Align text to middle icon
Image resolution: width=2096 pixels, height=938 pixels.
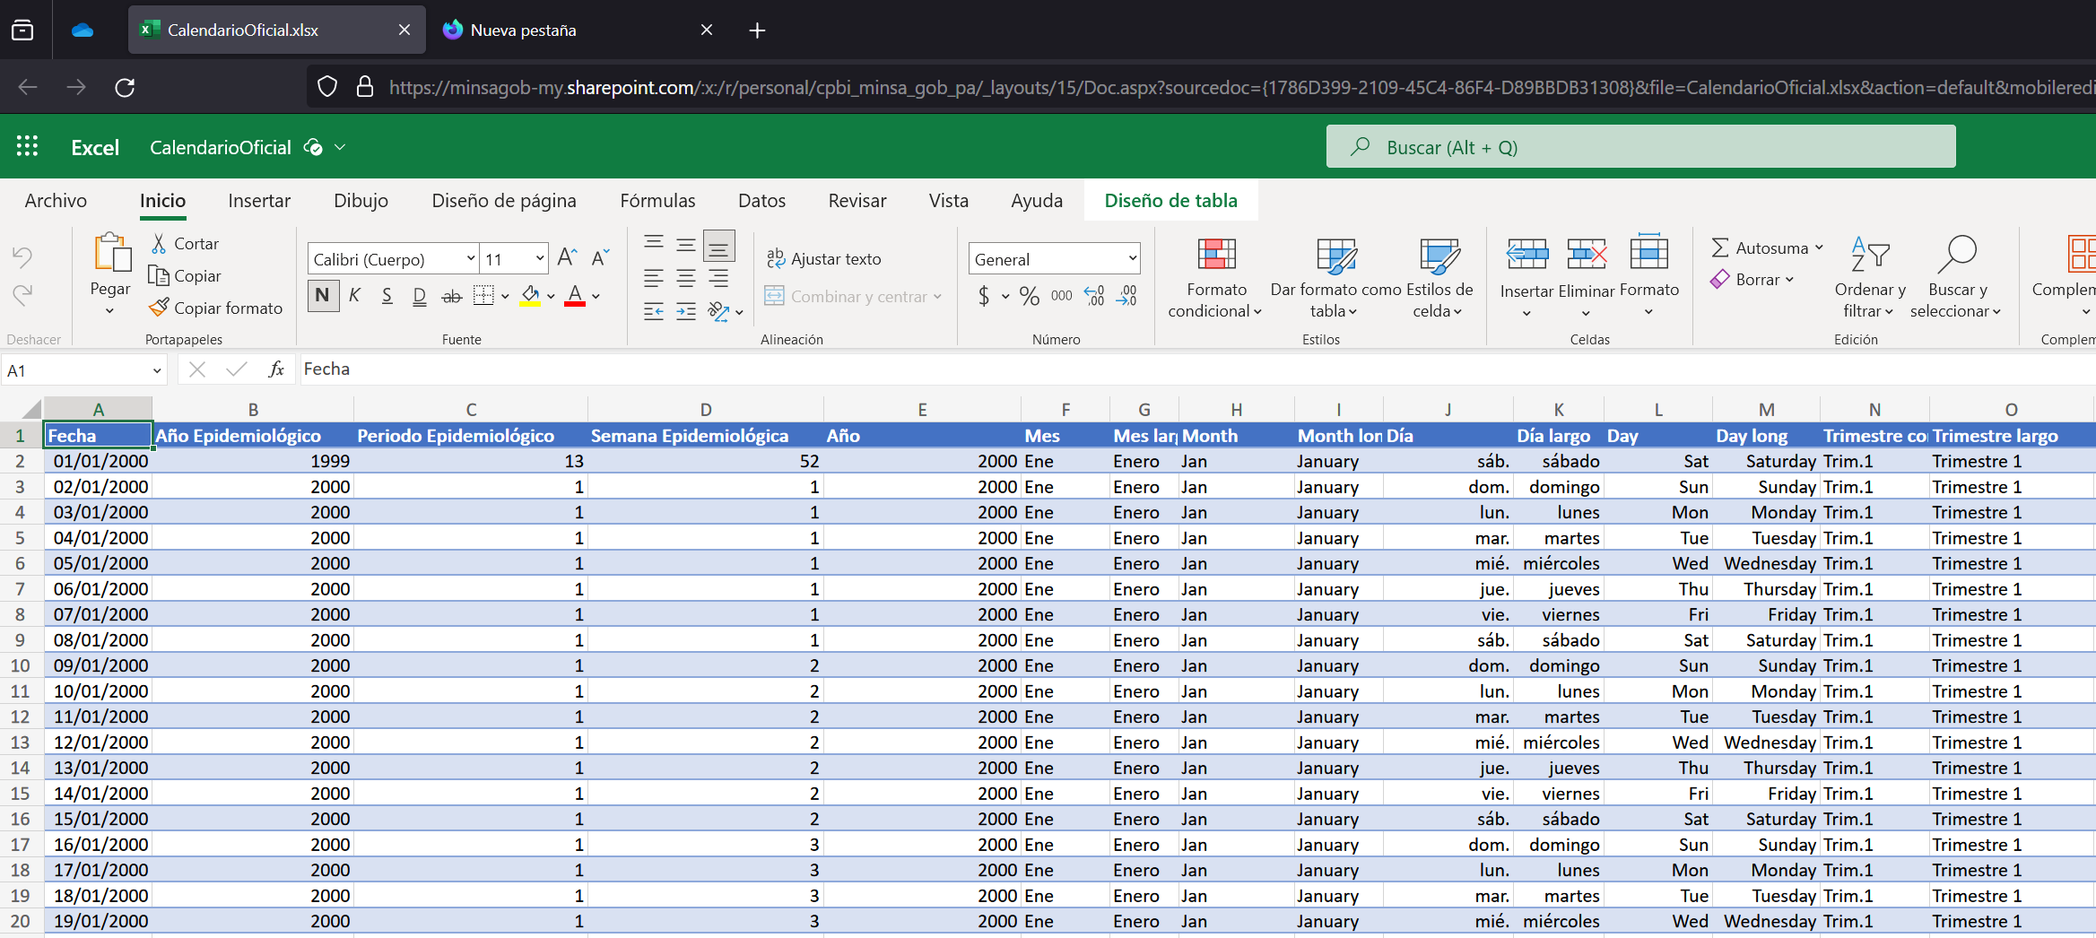(x=686, y=244)
